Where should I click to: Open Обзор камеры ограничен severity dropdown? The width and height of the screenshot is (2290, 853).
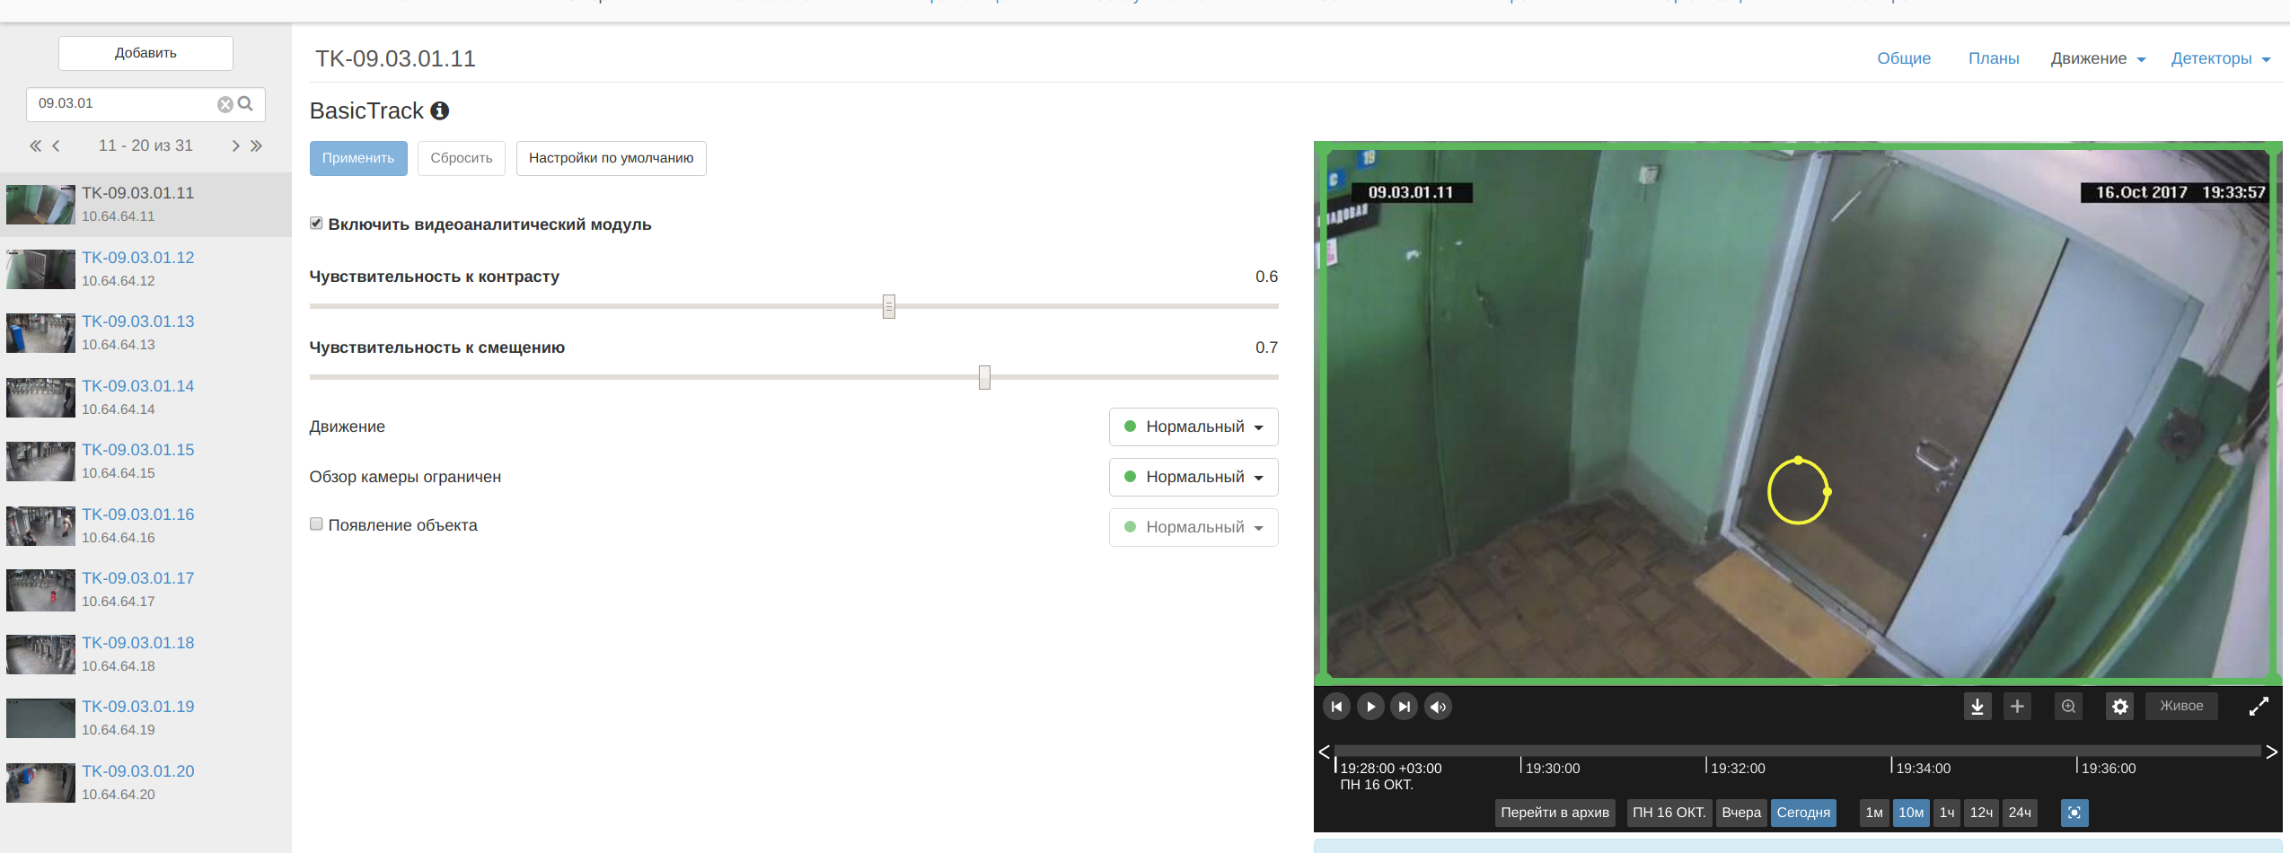click(1193, 478)
